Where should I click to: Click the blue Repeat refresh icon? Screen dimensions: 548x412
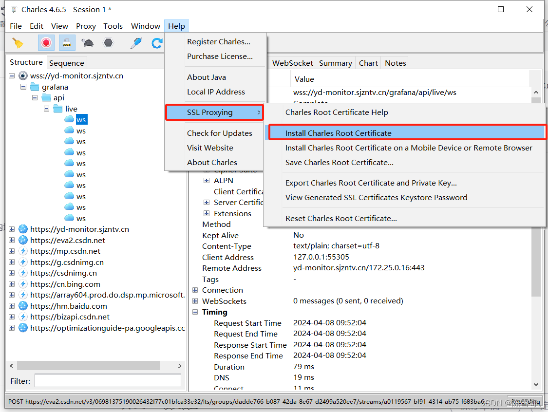click(157, 43)
